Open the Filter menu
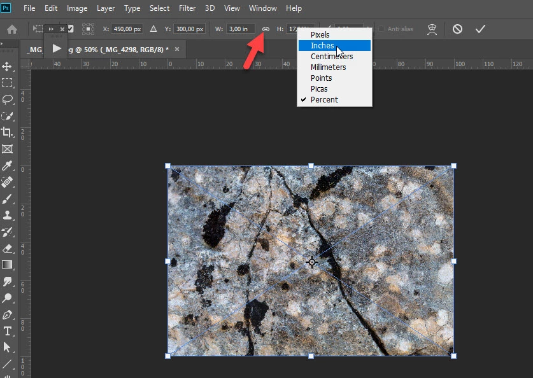The height and width of the screenshot is (378, 533). point(187,8)
